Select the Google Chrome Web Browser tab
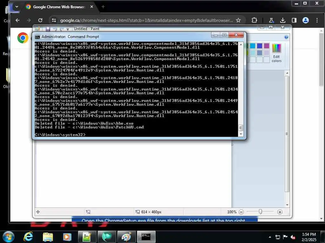Viewport: 325px width, 243px height. click(x=59, y=7)
